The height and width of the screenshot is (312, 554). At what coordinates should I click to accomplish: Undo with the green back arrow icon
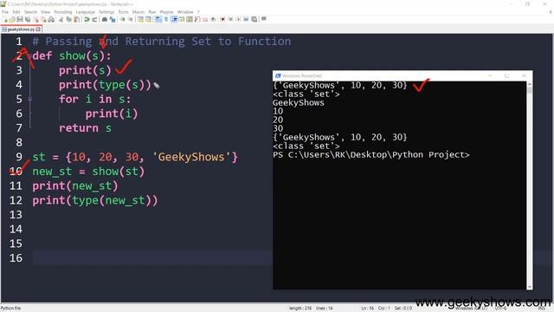point(87,19)
